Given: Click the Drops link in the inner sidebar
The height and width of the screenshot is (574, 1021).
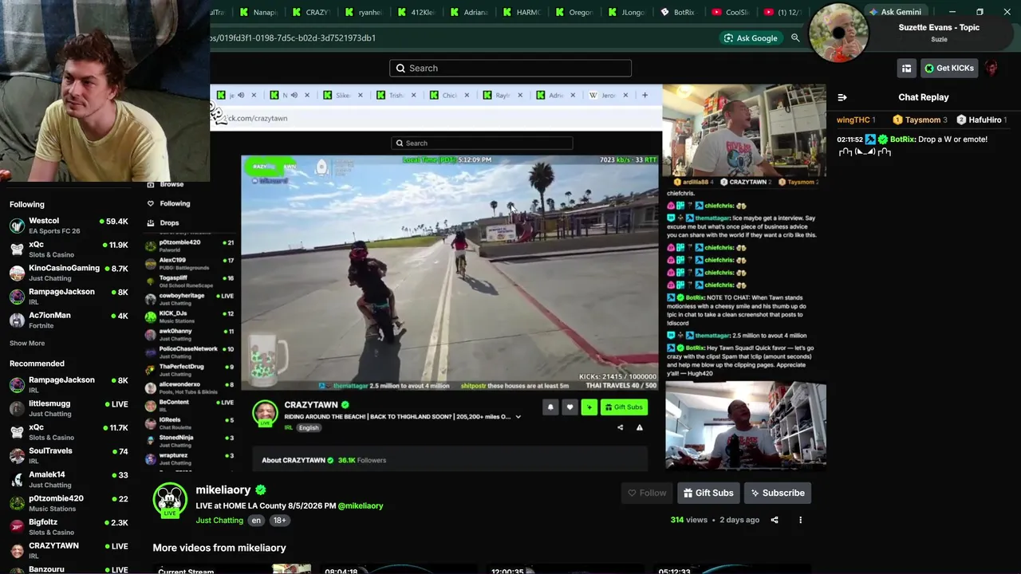Looking at the screenshot, I should [169, 223].
